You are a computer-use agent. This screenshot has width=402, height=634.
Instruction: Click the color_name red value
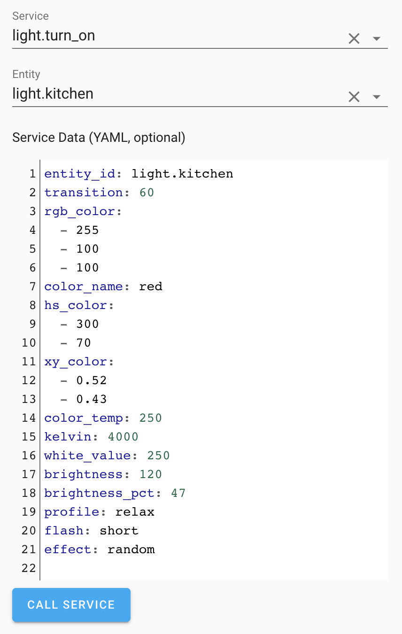151,286
